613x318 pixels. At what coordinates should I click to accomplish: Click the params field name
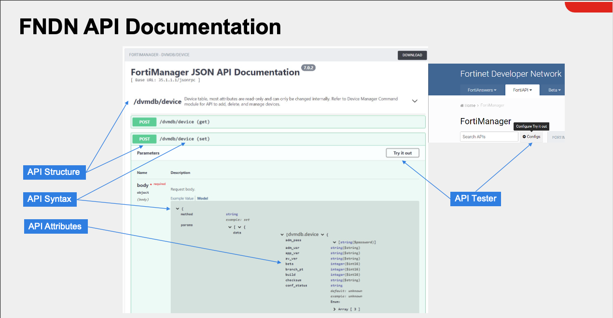(187, 225)
